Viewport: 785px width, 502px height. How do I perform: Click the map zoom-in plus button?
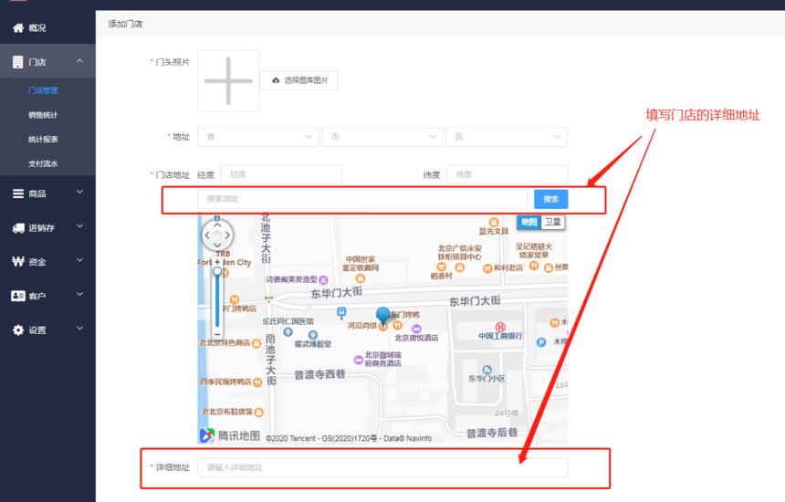point(217,262)
